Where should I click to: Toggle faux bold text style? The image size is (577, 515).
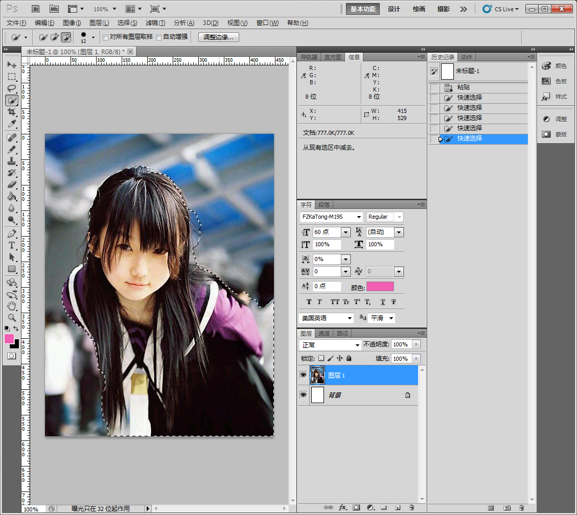coord(309,302)
